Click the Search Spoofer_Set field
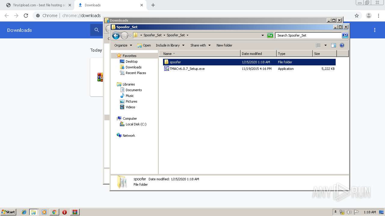The width and height of the screenshot is (385, 216). pyautogui.click(x=309, y=35)
